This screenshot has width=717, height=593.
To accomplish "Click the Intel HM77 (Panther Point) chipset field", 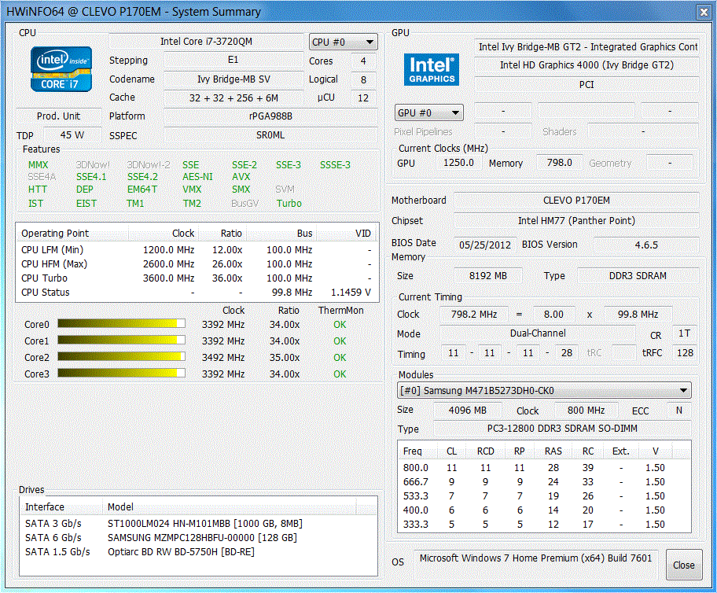I will 576,220.
